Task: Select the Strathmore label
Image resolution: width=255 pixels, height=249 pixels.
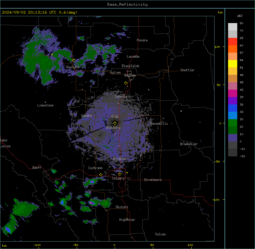Action: (153, 180)
